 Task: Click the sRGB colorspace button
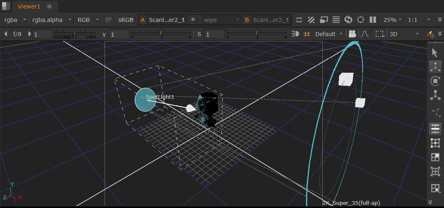coord(126,19)
